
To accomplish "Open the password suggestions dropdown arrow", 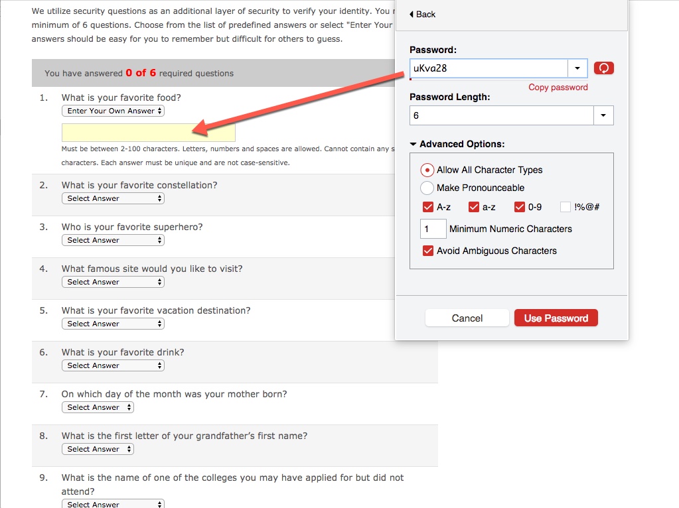I will pos(577,68).
